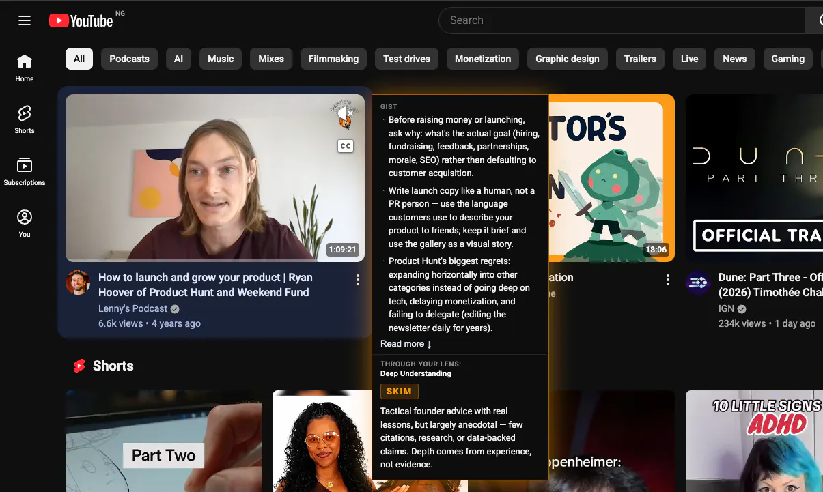This screenshot has height=492, width=823.
Task: Click the video preview progress bar
Action: pyautogui.click(x=215, y=261)
